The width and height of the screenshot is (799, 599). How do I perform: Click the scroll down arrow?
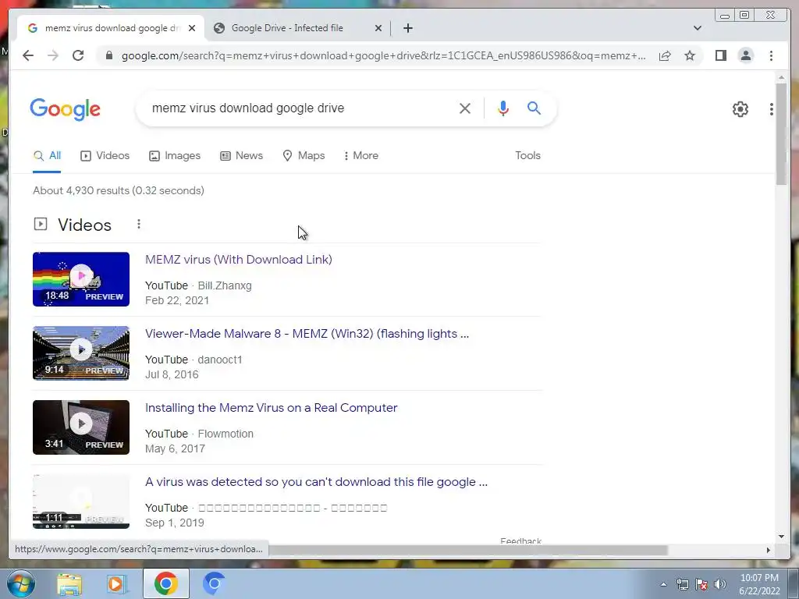(x=781, y=537)
